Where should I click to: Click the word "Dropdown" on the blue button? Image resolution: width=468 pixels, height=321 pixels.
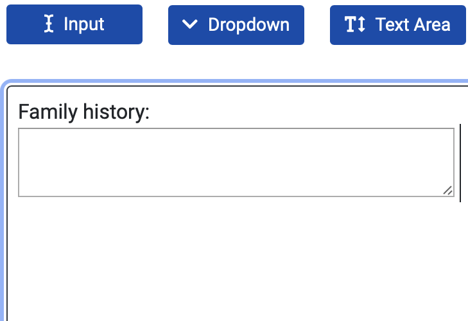coord(249,25)
